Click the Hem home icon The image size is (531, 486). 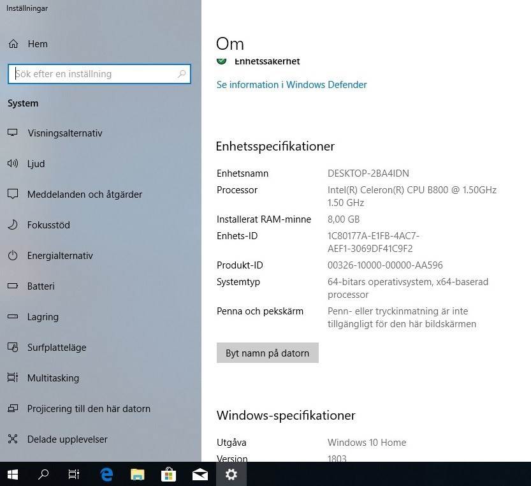tap(13, 44)
